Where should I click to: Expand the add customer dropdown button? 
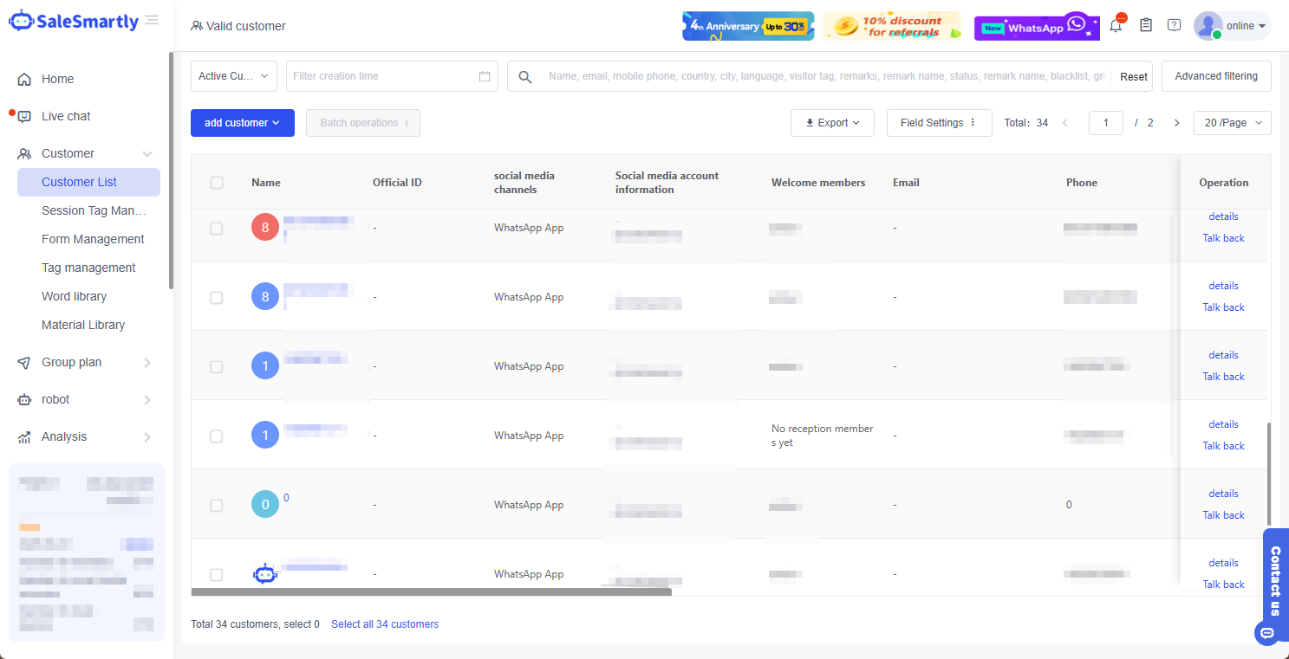click(x=242, y=123)
